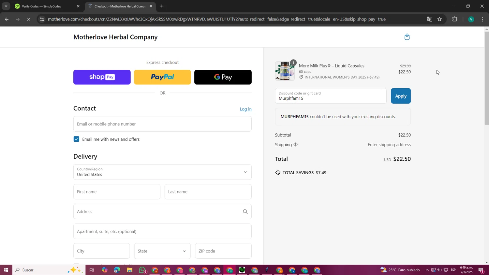Click the browser back arrow

pyautogui.click(x=7, y=19)
